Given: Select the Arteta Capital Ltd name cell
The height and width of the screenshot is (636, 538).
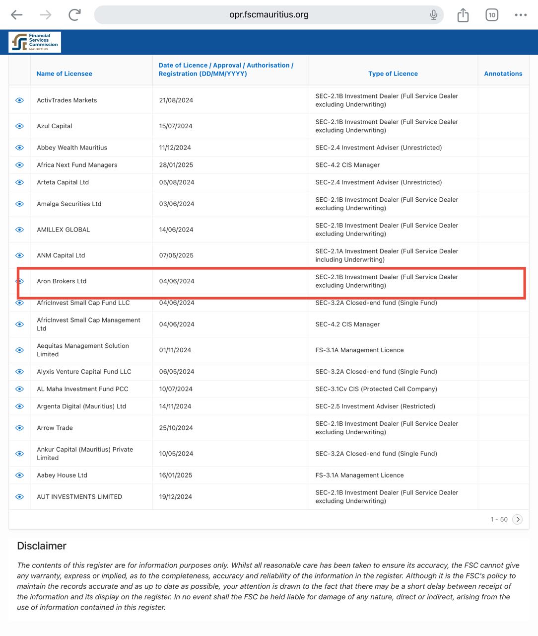Looking at the screenshot, I should tap(63, 182).
